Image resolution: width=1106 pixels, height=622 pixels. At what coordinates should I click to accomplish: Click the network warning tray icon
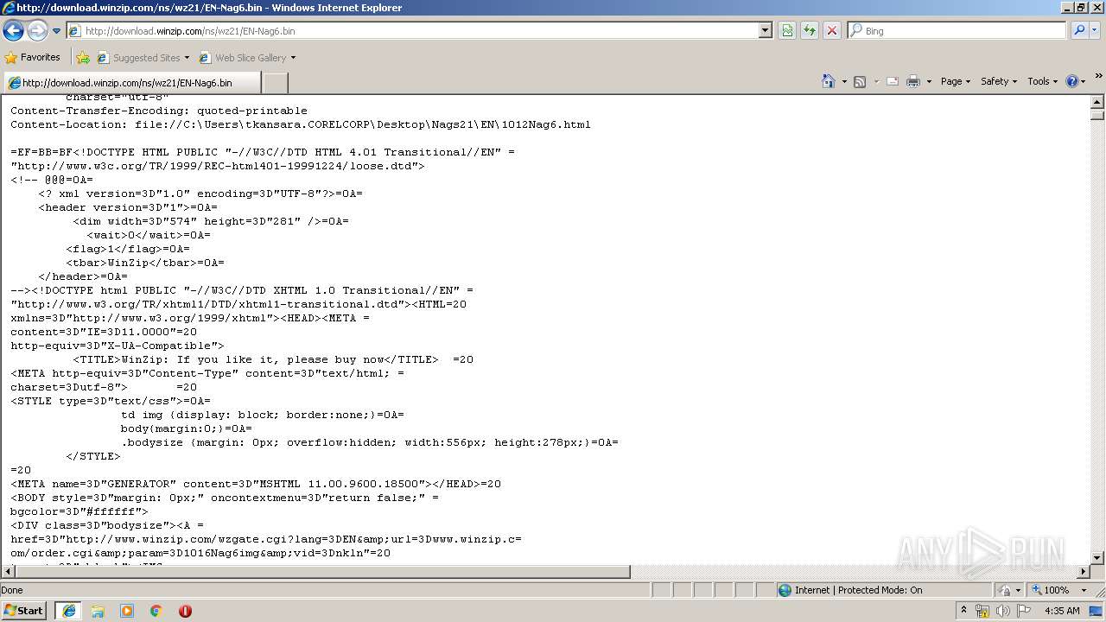[x=982, y=611]
